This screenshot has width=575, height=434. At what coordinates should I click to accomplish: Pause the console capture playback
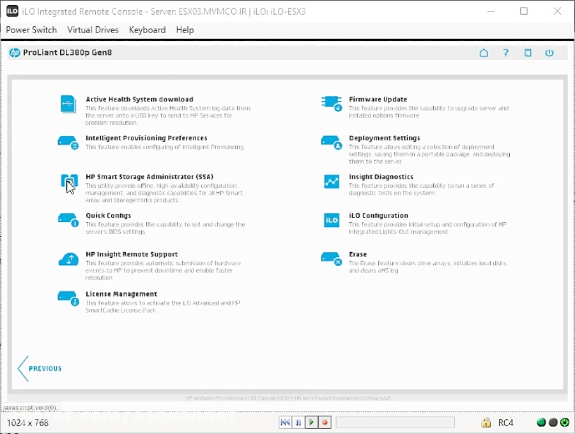tap(298, 423)
